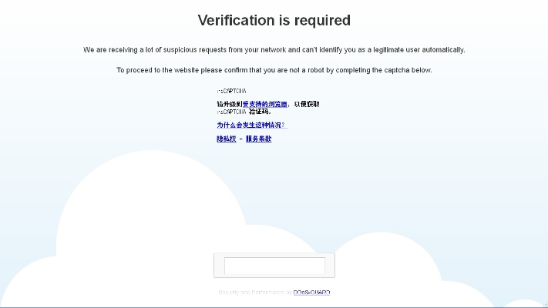Screen dimensions: 548x308
Task: Focus the empty captcha input field
Action: 274,266
